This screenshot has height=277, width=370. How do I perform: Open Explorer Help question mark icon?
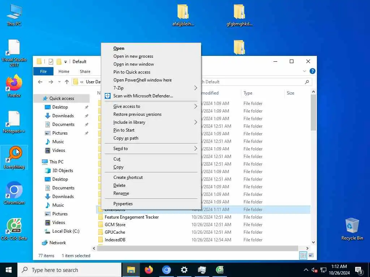coord(313,71)
